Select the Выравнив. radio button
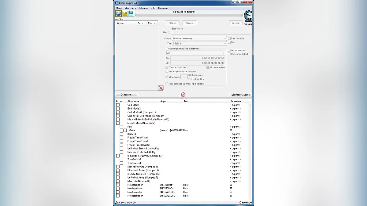 [x=190, y=75]
